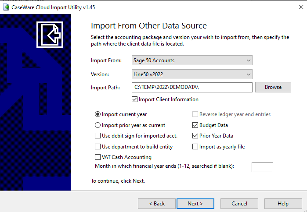Open the Import From dropdown
The width and height of the screenshot is (307, 212).
[192, 60]
